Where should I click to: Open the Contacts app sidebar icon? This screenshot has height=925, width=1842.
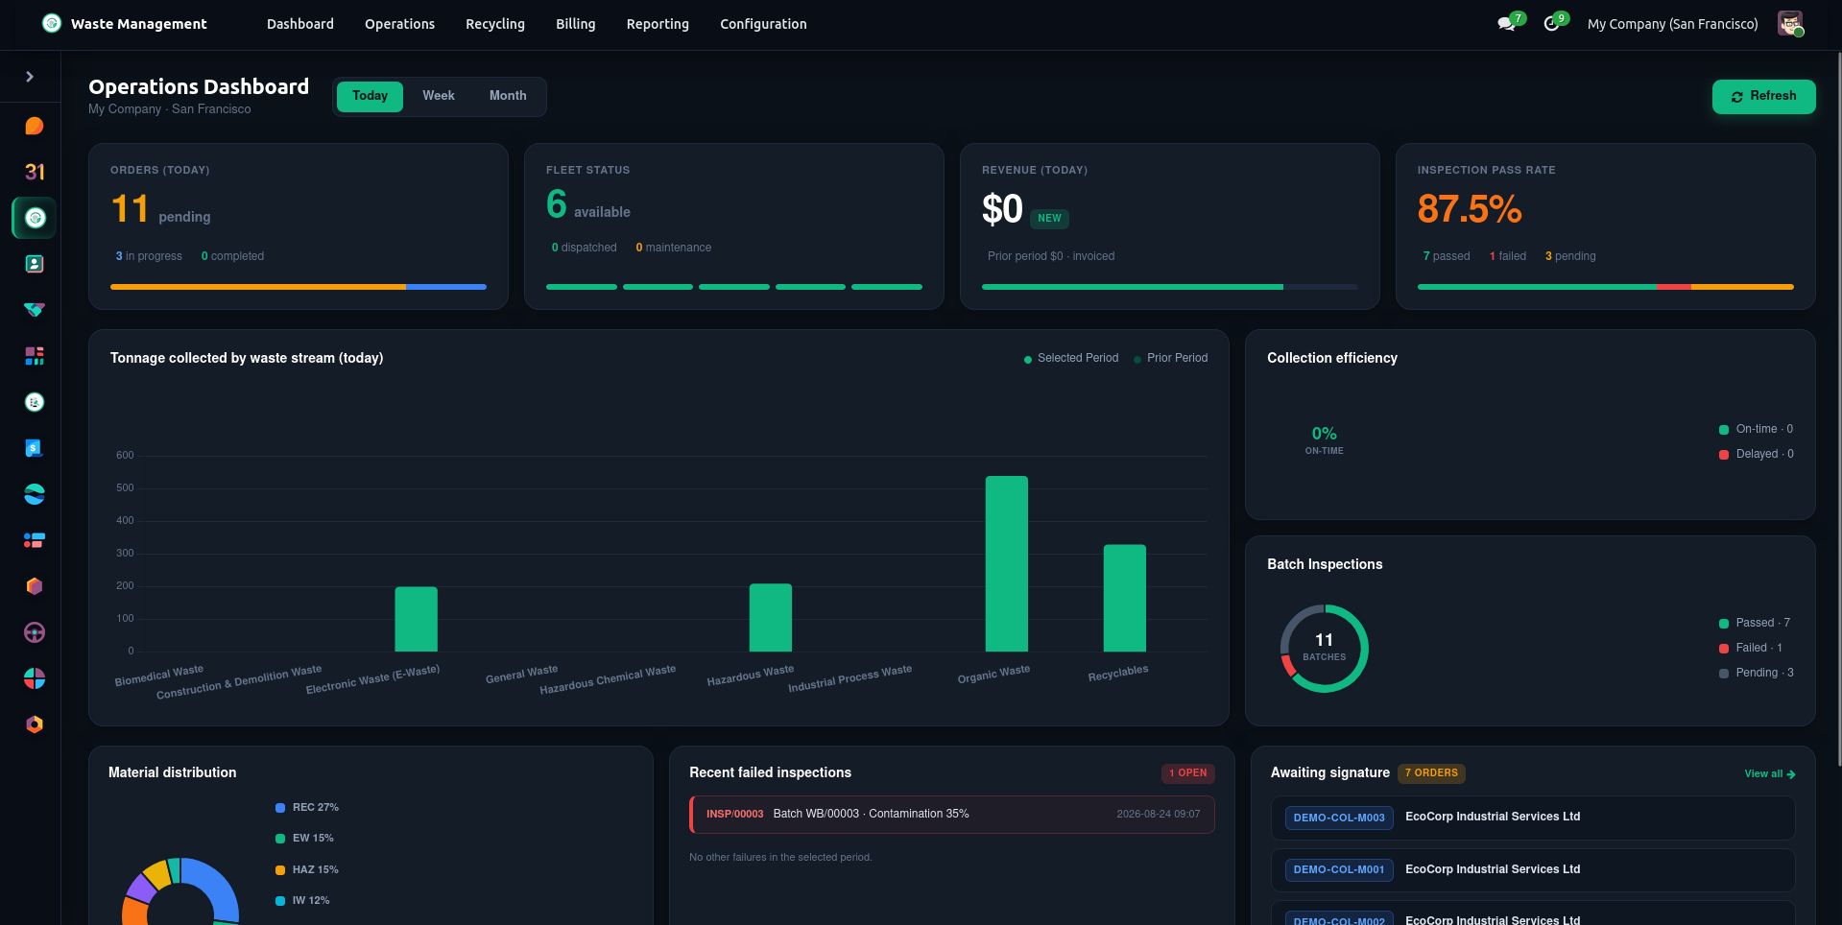[35, 264]
